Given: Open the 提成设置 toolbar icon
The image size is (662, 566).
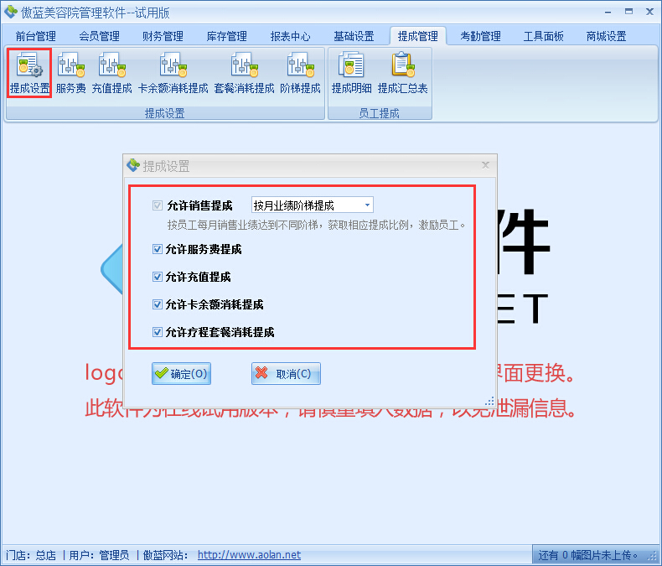Looking at the screenshot, I should coord(29,72).
